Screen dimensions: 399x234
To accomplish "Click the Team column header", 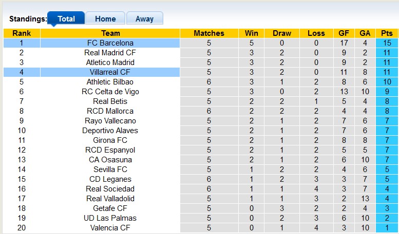I will [x=110, y=33].
